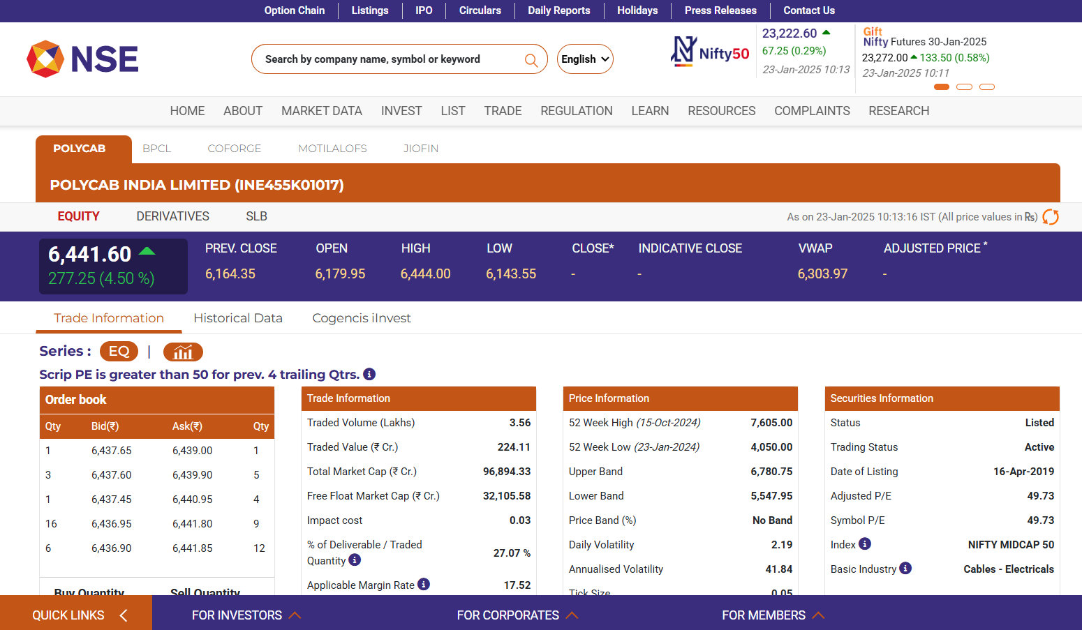Open the Option Chain link
1082x630 pixels.
click(294, 10)
